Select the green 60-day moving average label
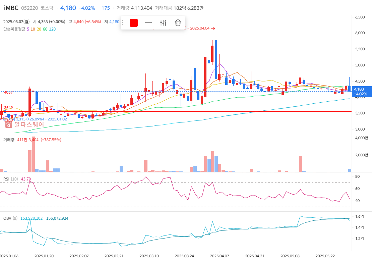Screen dimensions: 372x261 [x=45, y=29]
